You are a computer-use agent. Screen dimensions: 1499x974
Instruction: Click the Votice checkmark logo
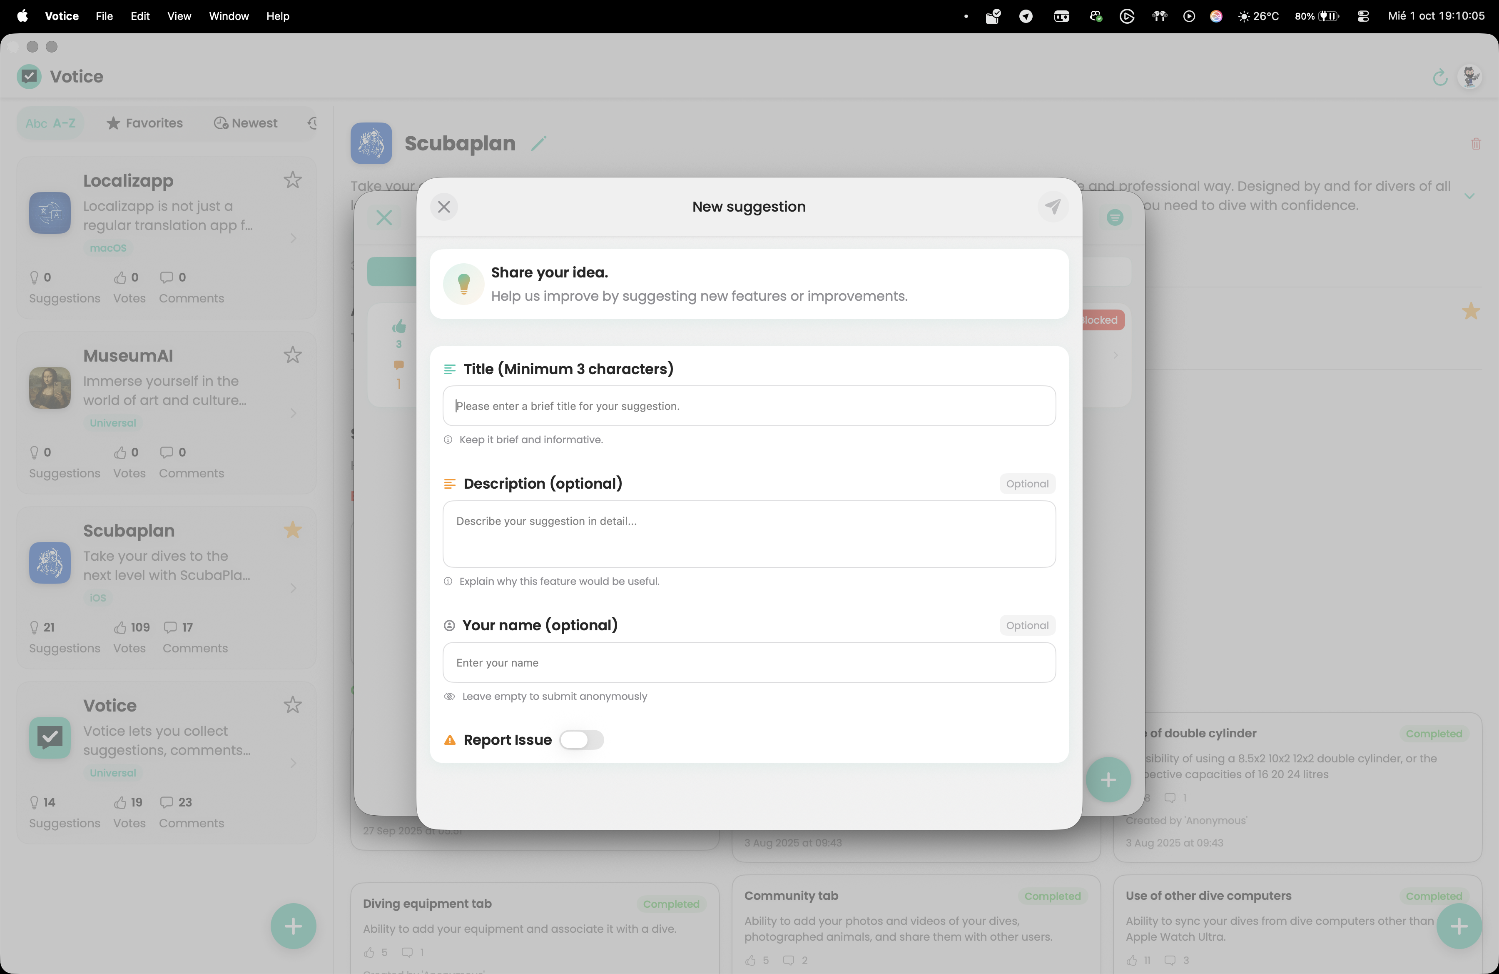[x=28, y=76]
